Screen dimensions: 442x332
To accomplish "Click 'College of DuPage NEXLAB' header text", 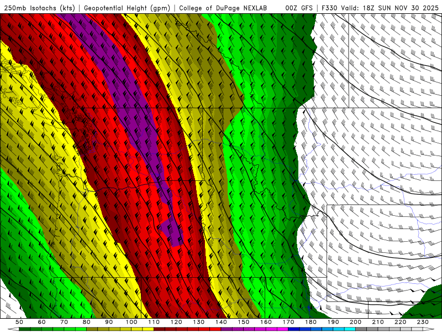I will pos(223,8).
